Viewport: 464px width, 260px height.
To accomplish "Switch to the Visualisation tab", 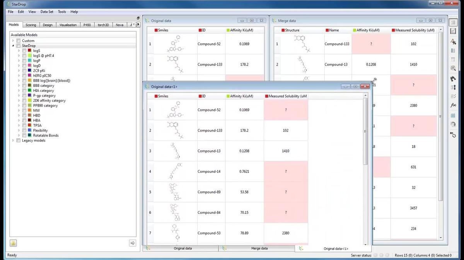I will pos(68,25).
